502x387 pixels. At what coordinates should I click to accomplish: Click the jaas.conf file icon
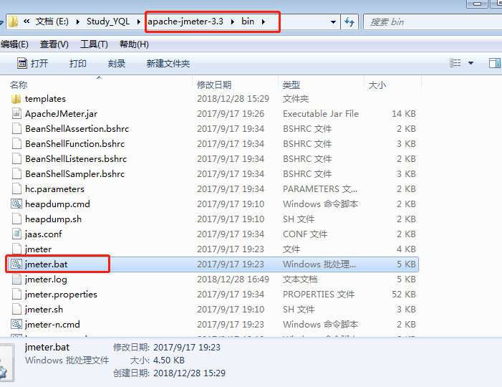tap(16, 234)
